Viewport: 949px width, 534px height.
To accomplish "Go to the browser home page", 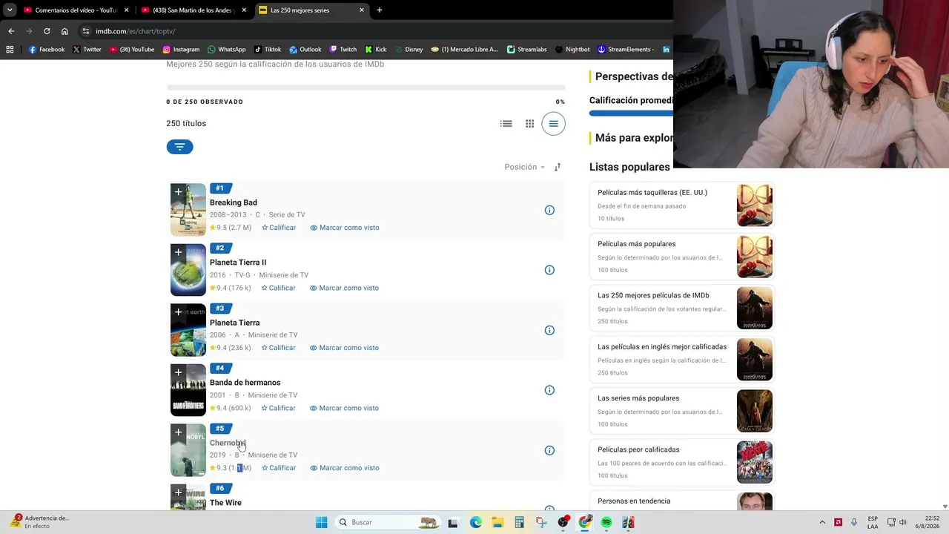I will (x=65, y=31).
